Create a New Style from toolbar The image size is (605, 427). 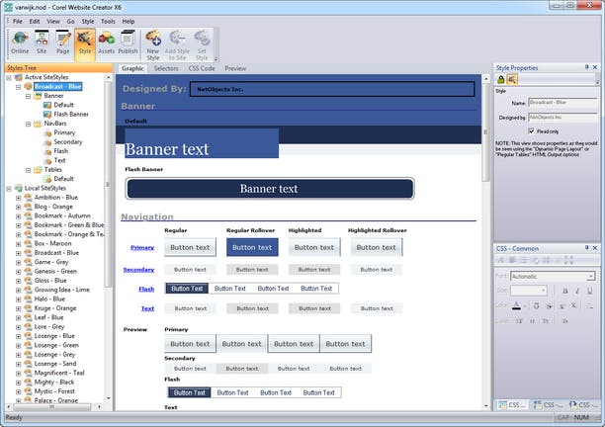(153, 42)
